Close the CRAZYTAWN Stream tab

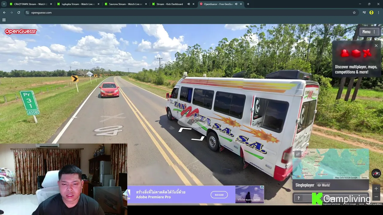tap(51, 4)
